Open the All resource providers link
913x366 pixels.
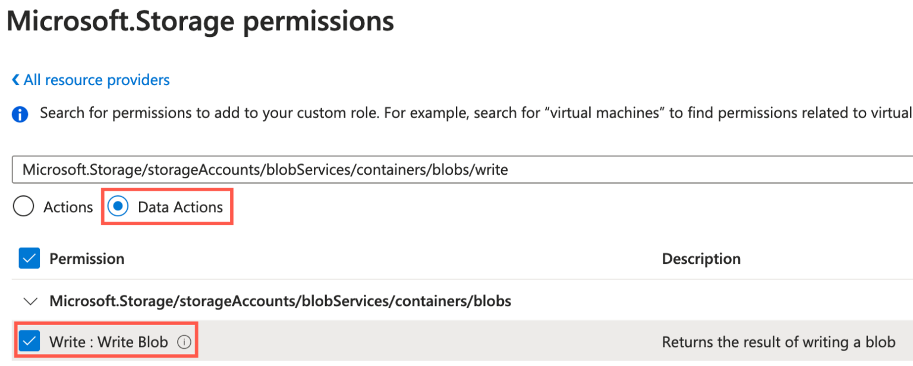coord(96,80)
